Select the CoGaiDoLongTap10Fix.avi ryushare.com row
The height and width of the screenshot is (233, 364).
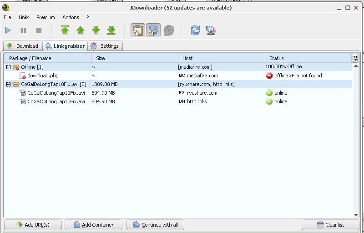pyautogui.click(x=178, y=93)
